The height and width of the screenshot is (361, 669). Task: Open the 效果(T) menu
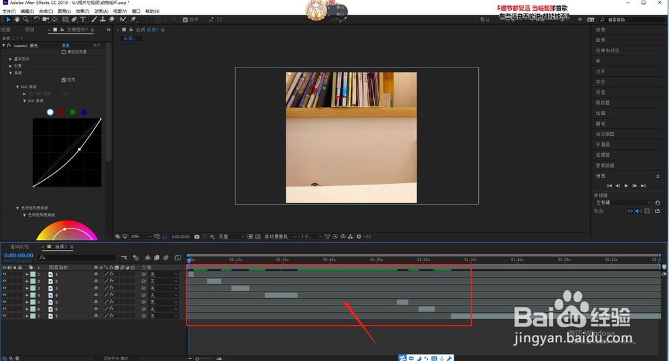[x=83, y=11]
